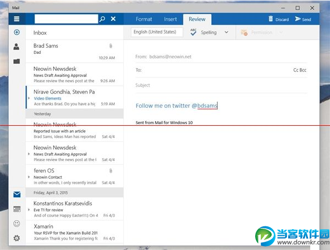Select the Review tab
The image size is (330, 250).
tap(197, 19)
